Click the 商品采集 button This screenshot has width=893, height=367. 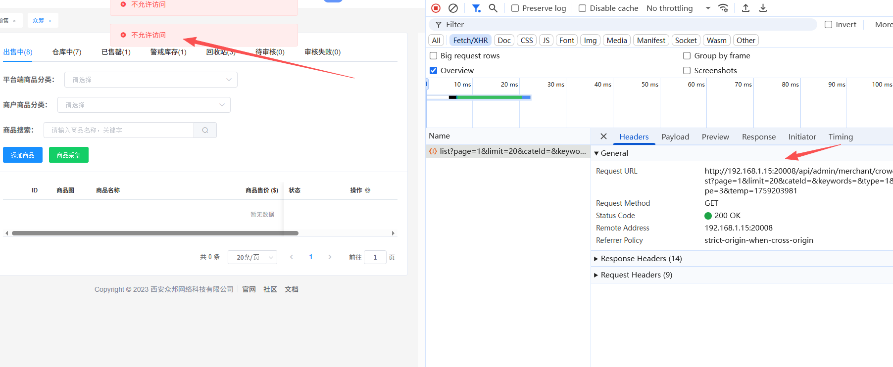pos(69,155)
